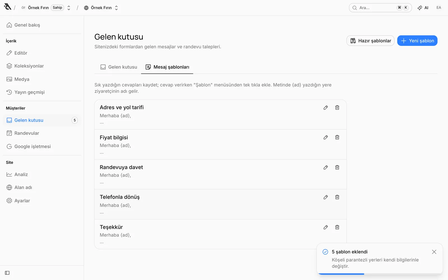Open Editör in the sidebar

(42, 53)
